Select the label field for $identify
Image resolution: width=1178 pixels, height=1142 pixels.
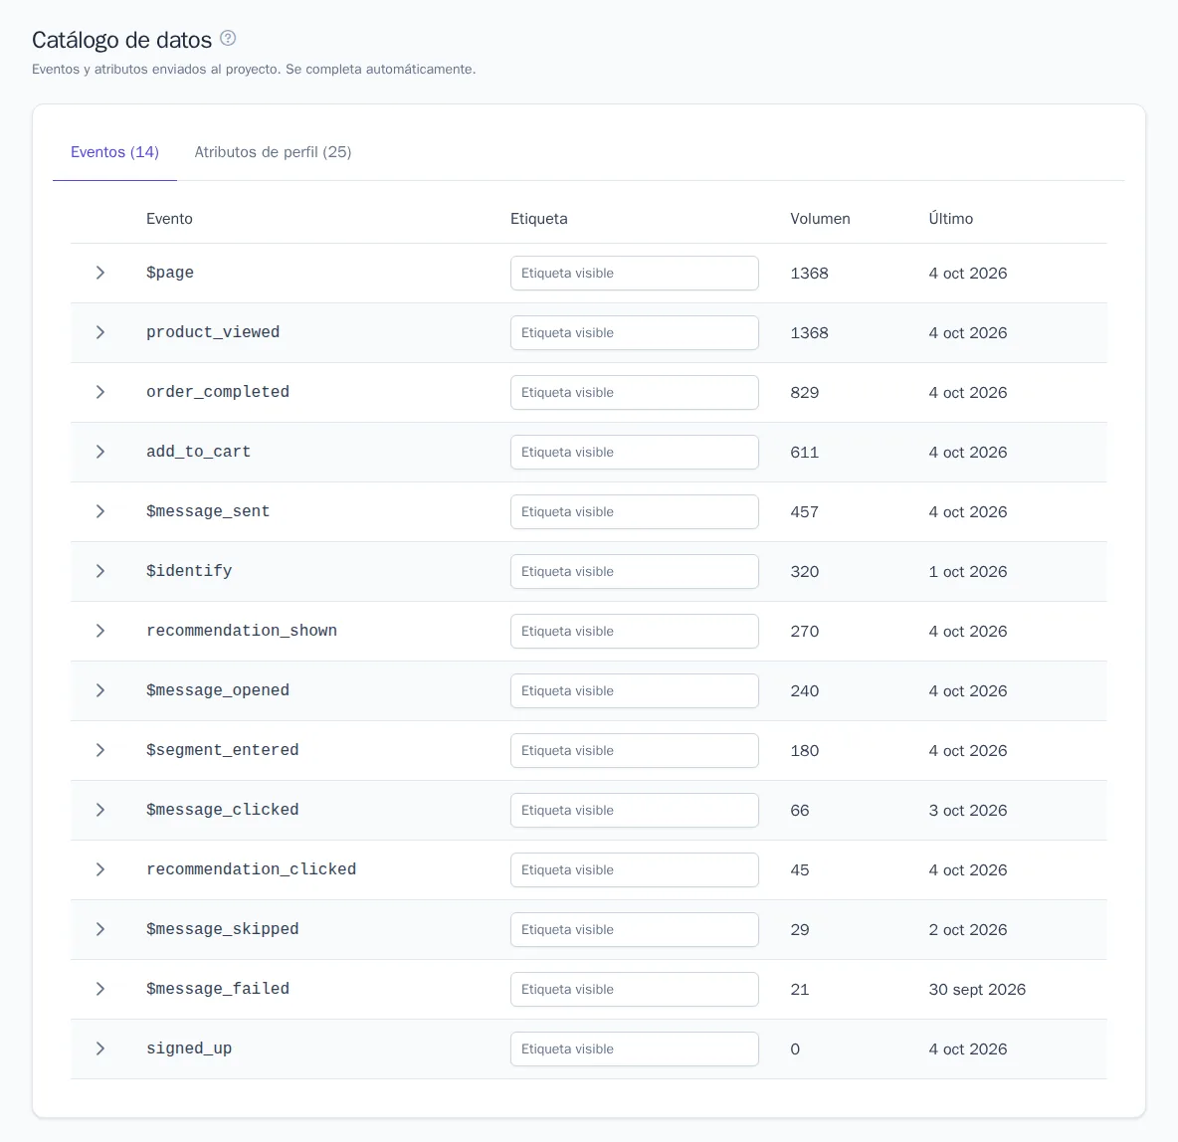click(x=634, y=572)
